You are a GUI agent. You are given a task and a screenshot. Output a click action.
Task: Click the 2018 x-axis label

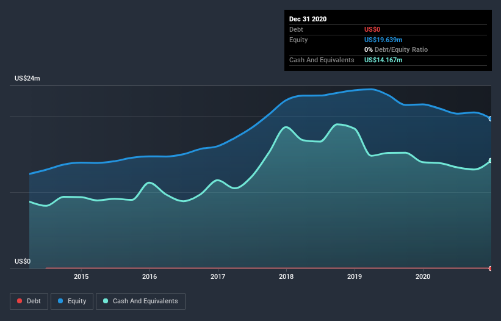click(x=286, y=276)
